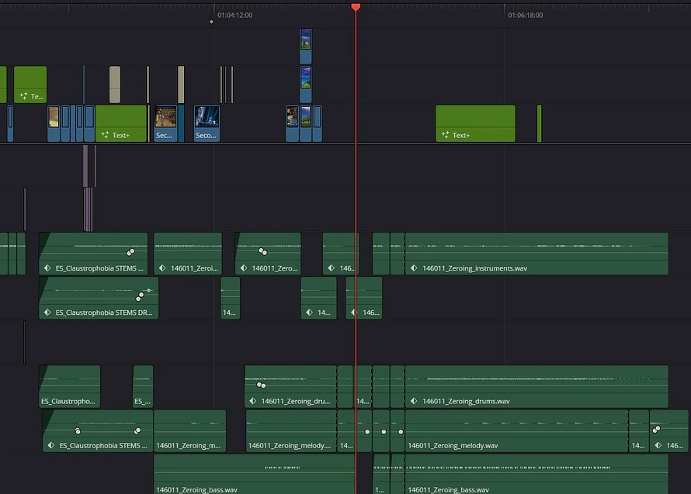Click the volume keyframe dots on 146011_Zeroing_dru... clip
Screen dimensions: 691x494
(261, 385)
